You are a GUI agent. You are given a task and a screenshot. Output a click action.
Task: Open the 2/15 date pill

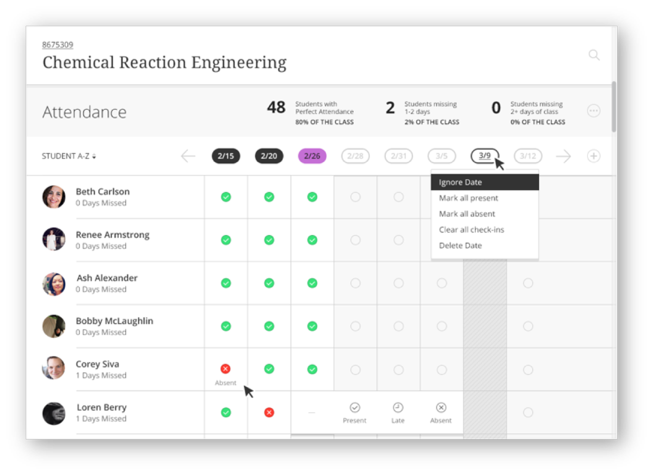point(226,156)
